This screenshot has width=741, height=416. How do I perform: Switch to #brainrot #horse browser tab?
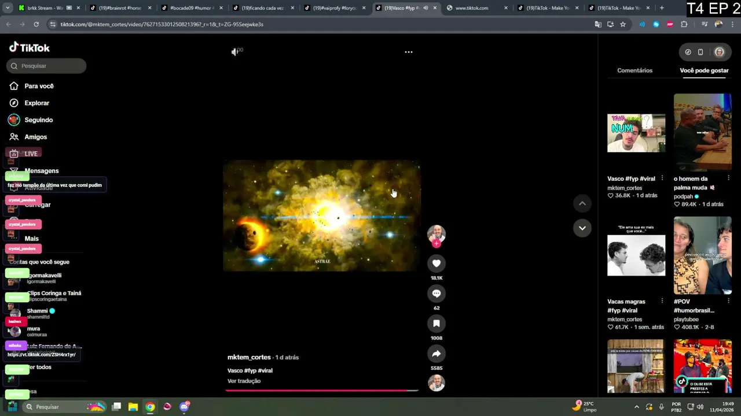[x=120, y=8]
